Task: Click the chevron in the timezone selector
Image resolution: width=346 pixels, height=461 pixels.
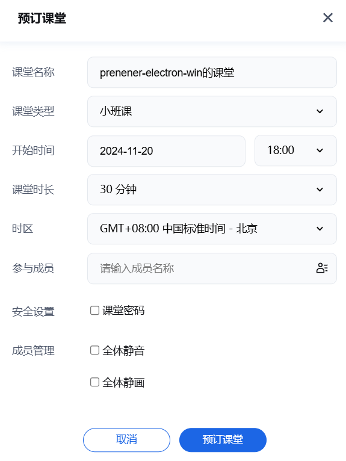Action: click(x=320, y=229)
